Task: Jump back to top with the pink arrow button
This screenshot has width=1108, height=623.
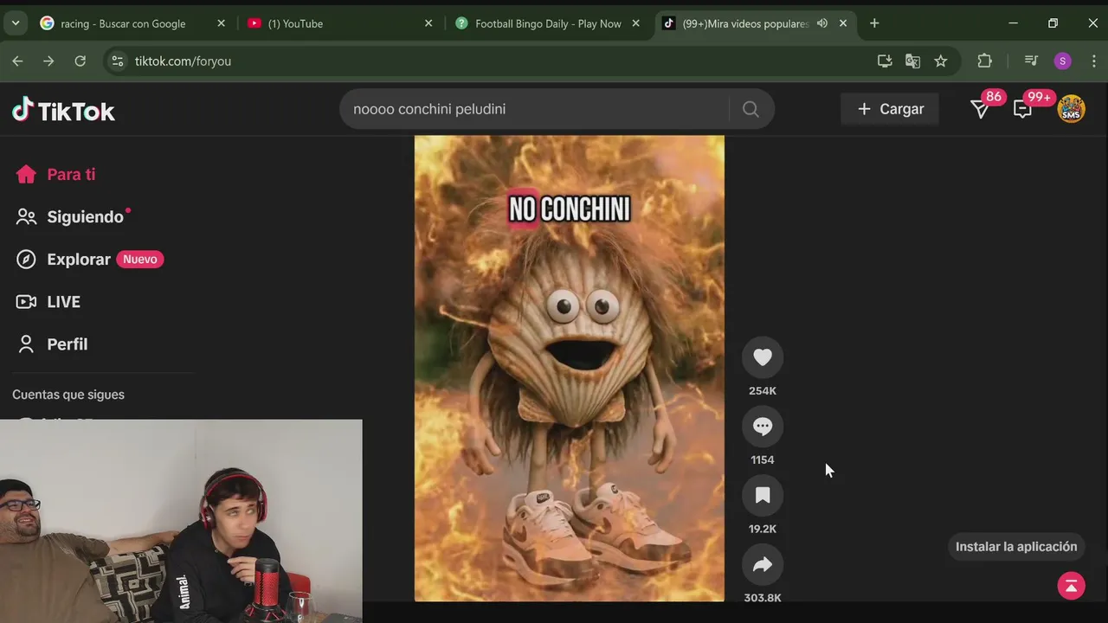Action: (1072, 586)
